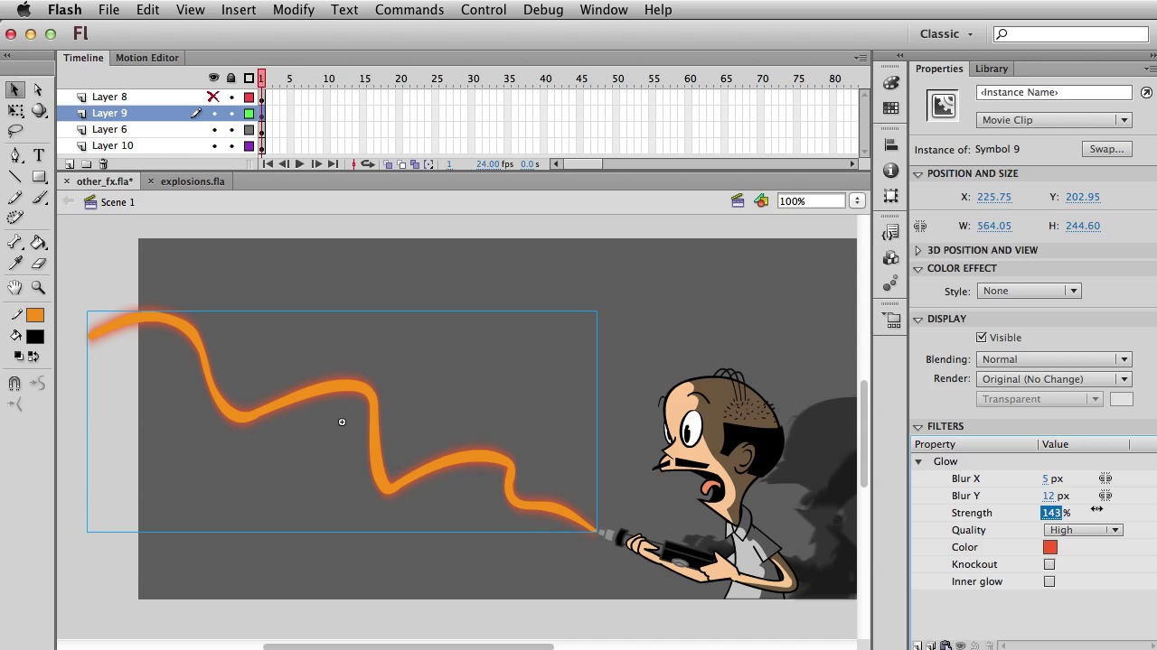Show hidden Layer 8 (red X)

[x=213, y=97]
